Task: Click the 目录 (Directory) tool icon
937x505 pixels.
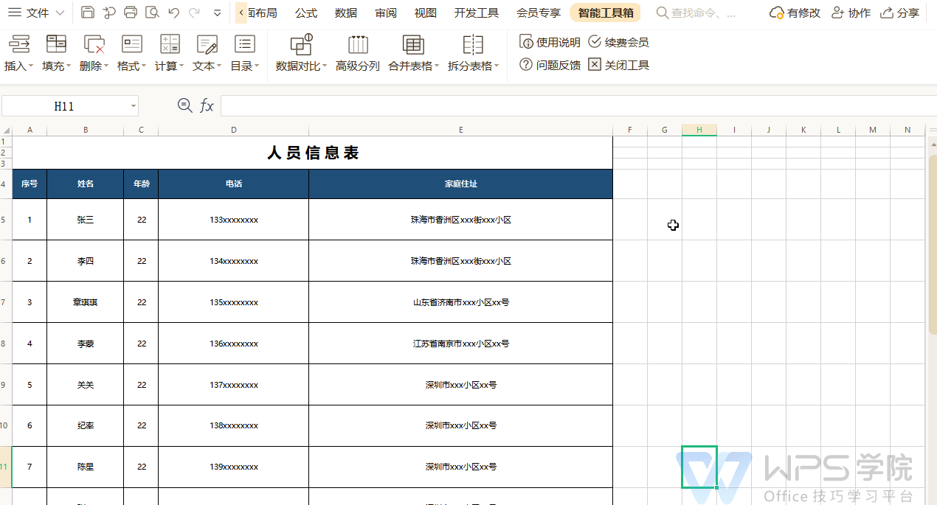Action: [x=244, y=44]
